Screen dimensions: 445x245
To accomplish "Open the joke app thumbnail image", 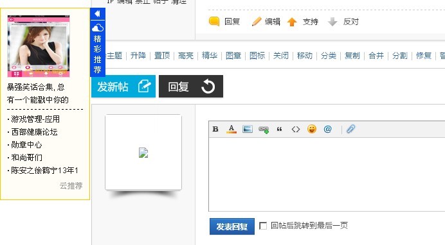I will [x=39, y=46].
